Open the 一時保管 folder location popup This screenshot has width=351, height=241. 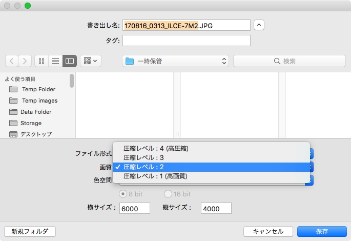pos(175,61)
